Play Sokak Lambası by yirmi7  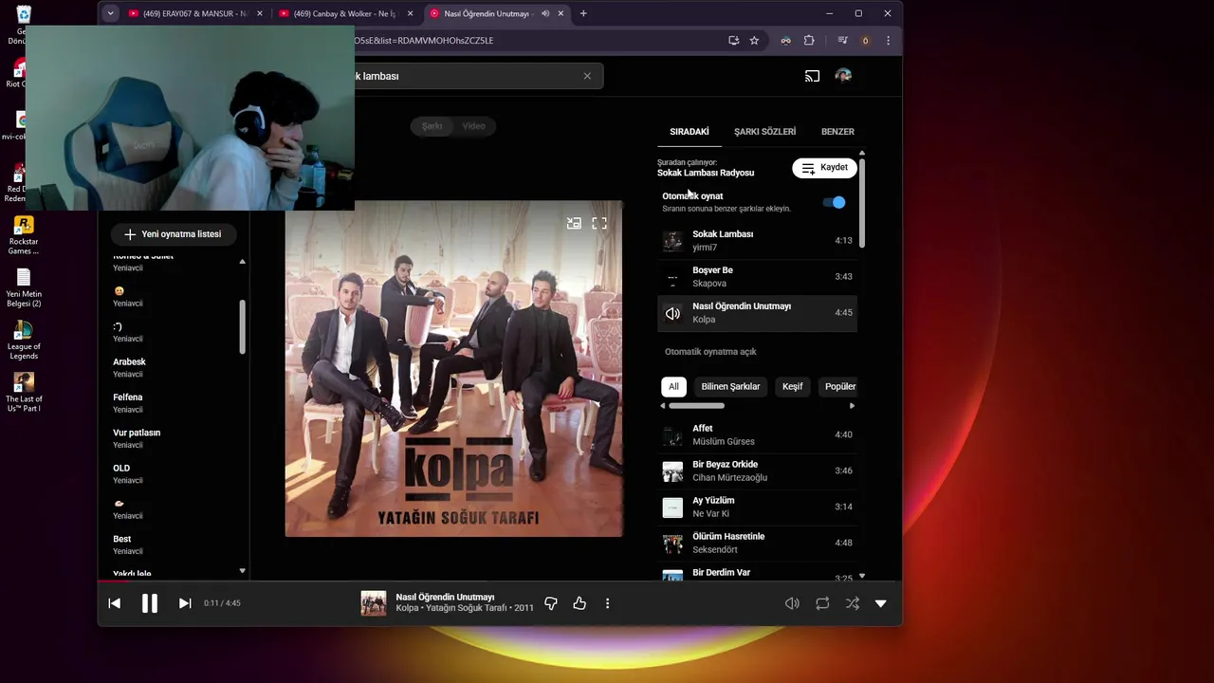pyautogui.click(x=757, y=241)
